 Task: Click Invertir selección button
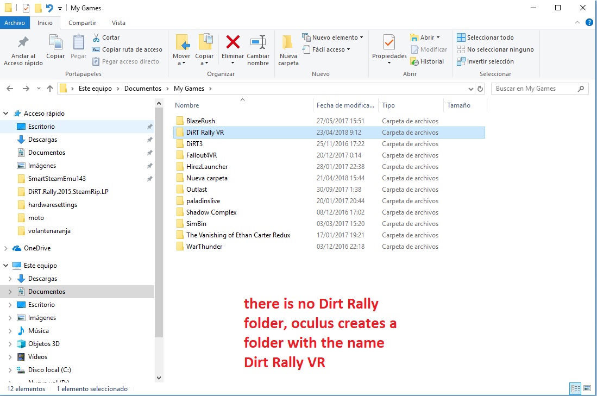pos(485,61)
